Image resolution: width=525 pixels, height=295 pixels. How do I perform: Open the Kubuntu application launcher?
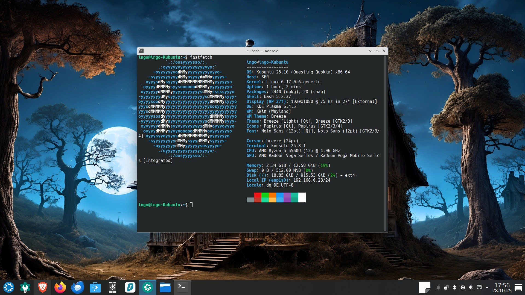pyautogui.click(x=8, y=287)
